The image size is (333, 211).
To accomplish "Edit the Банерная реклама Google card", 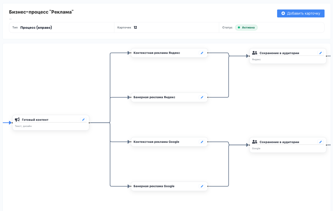I will [202, 186].
